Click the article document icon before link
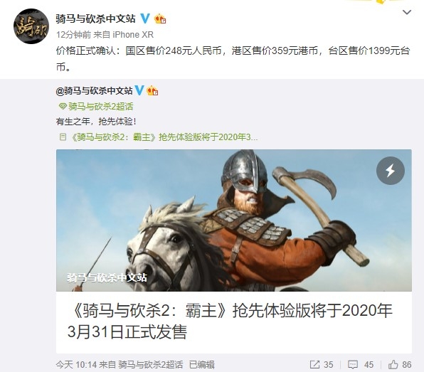 point(63,137)
